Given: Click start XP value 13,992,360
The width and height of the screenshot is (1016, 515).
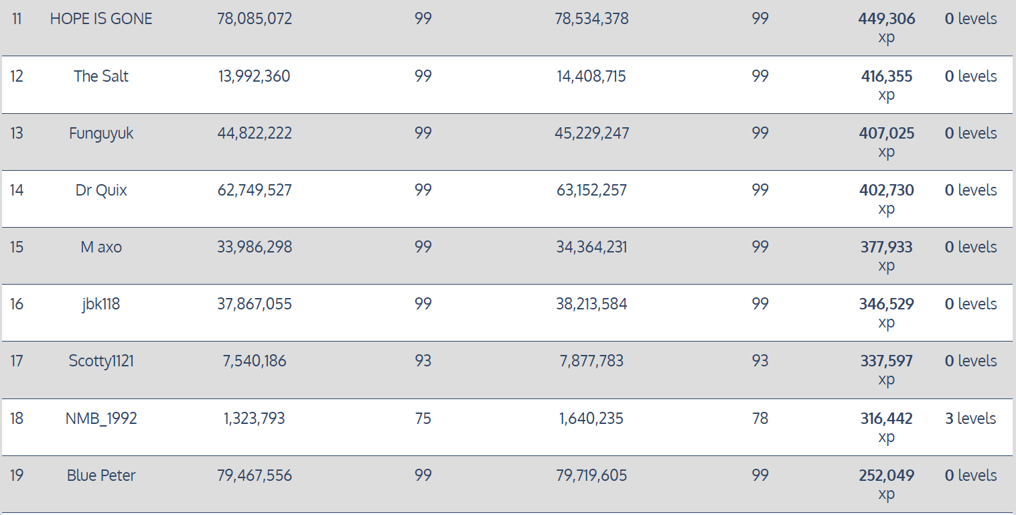Looking at the screenshot, I should 255,76.
